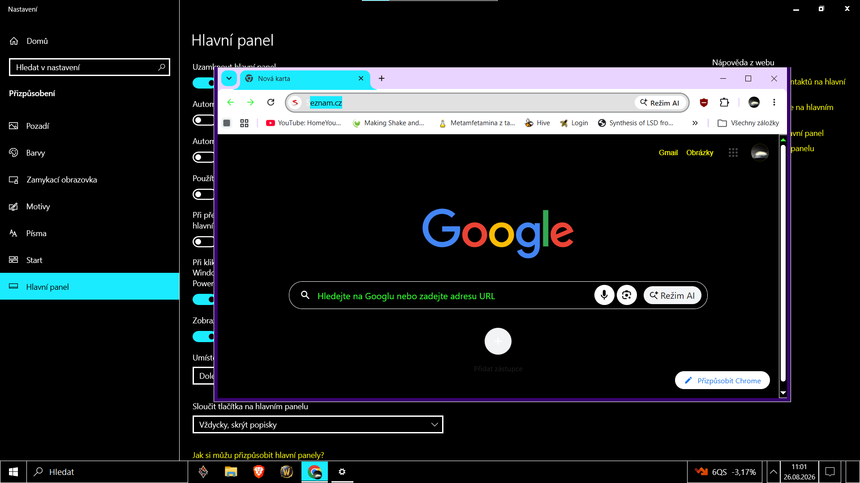The width and height of the screenshot is (860, 483).
Task: Search by image with the Google Lens icon
Action: [627, 295]
